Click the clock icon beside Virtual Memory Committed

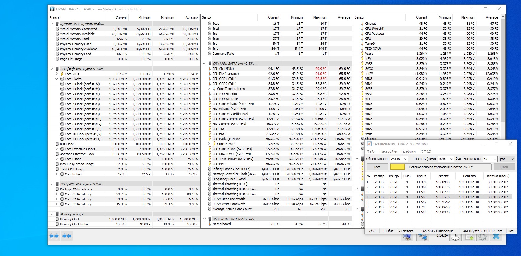click(57, 29)
